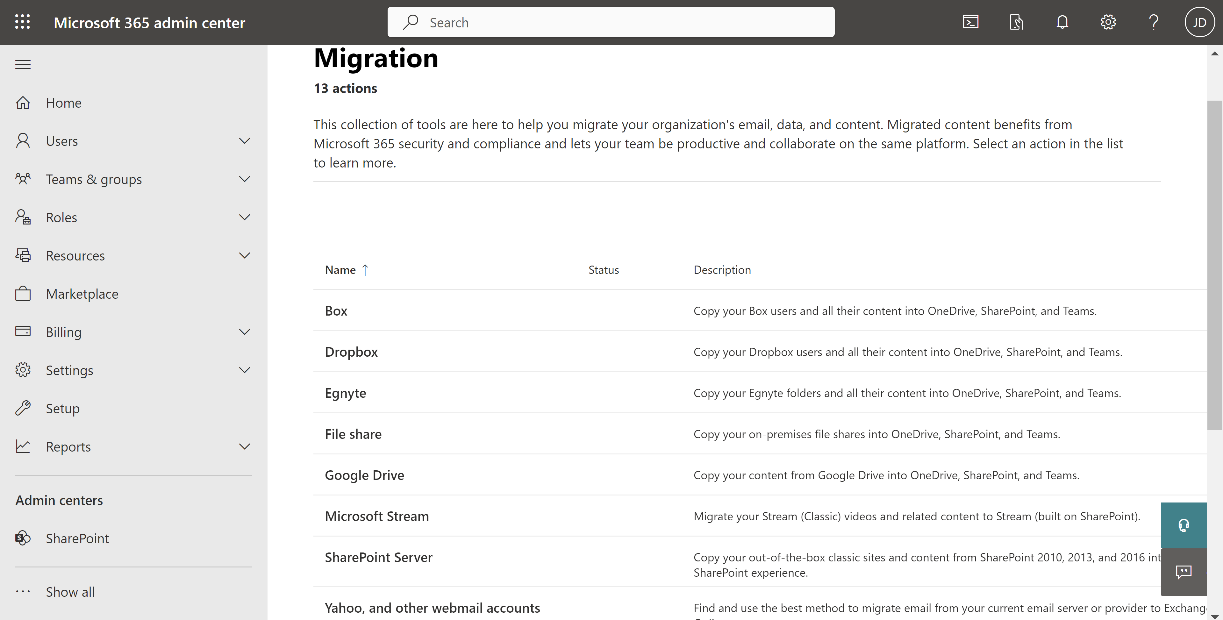Click the hamburger navigation menu icon
Viewport: 1223px width, 620px height.
22,63
